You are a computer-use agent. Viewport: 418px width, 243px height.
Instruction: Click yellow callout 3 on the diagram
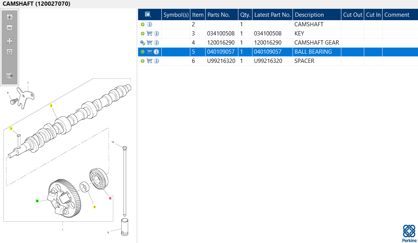click(x=11, y=129)
